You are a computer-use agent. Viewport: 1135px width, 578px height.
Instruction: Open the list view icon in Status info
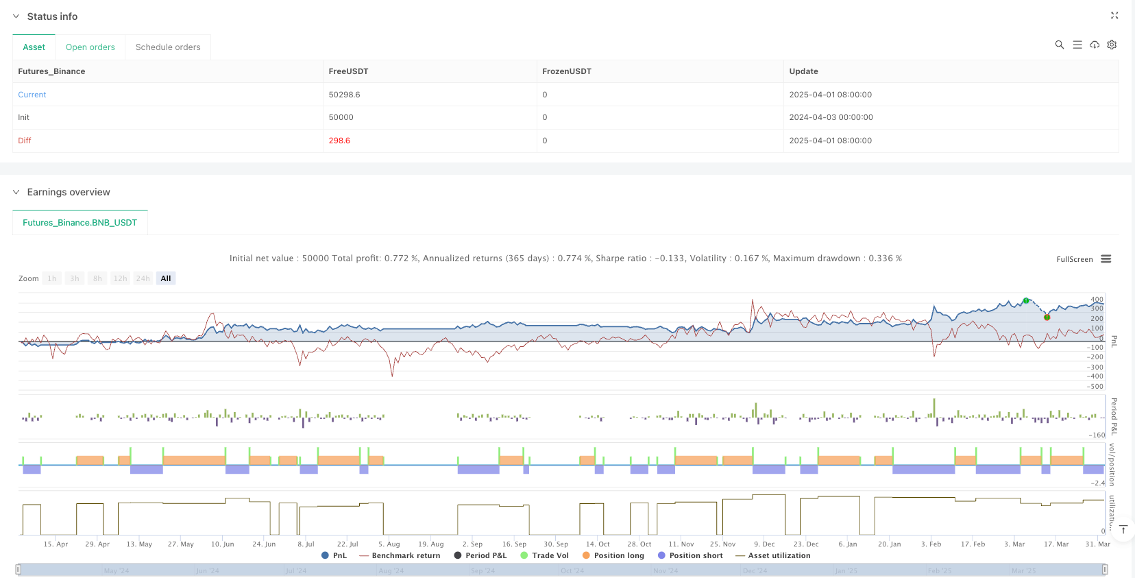point(1077,45)
